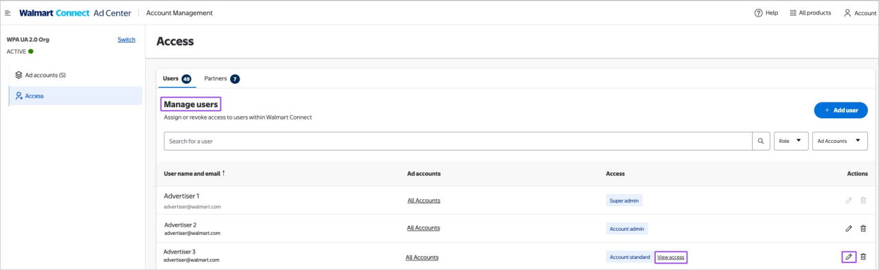
Task: Click the Search for a user field
Action: (458, 141)
